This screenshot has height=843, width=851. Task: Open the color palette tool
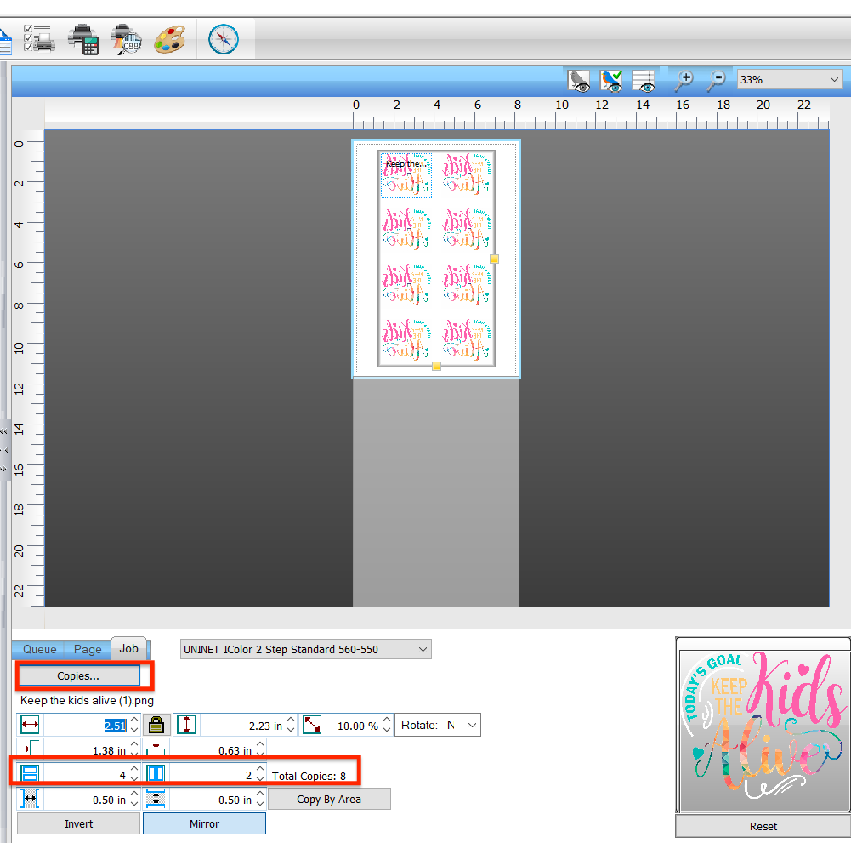[x=170, y=39]
